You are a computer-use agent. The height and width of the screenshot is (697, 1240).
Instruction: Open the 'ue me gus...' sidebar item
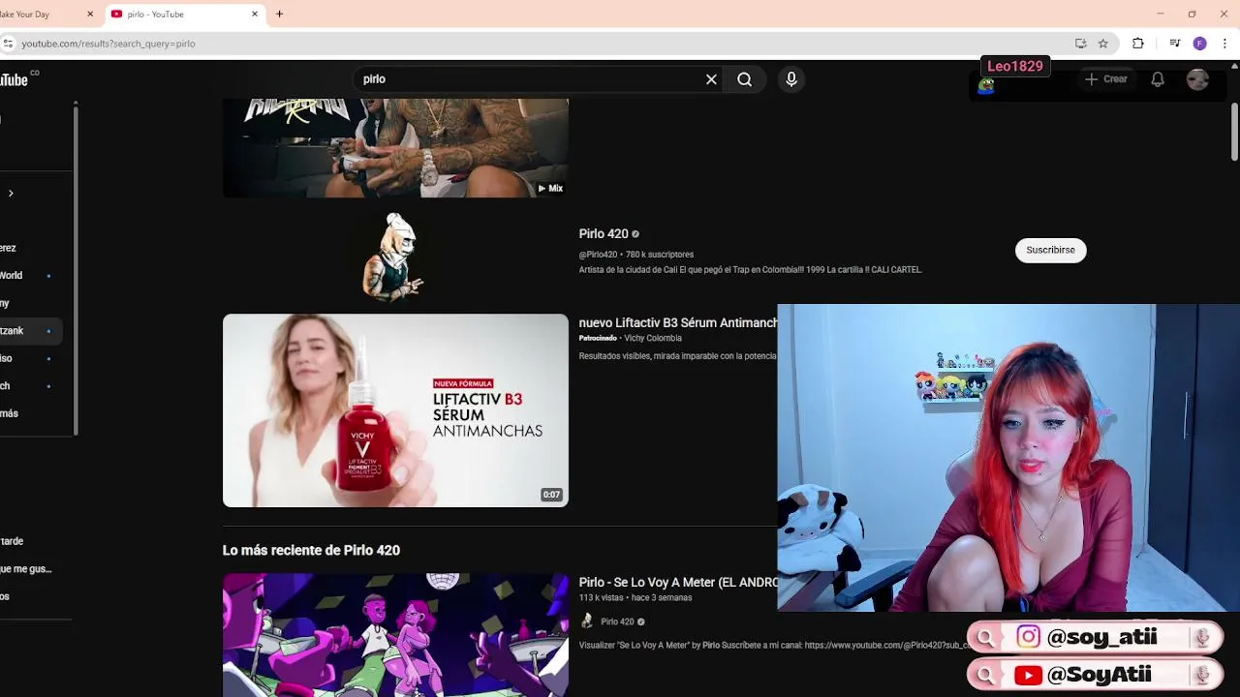pyautogui.click(x=29, y=569)
